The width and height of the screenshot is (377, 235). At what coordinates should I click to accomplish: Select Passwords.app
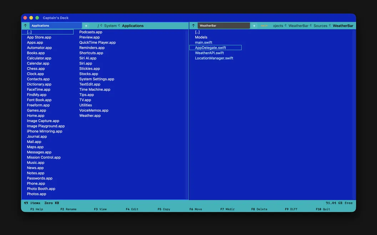pyautogui.click(x=40, y=178)
